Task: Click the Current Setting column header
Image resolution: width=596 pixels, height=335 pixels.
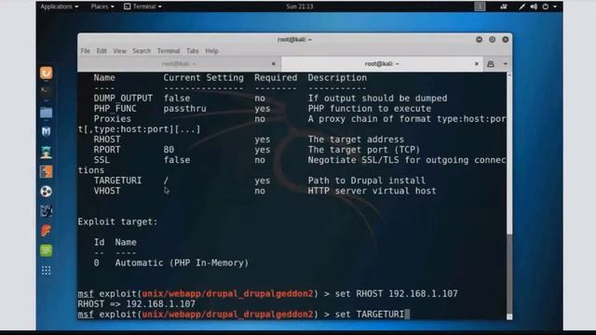Action: point(203,78)
